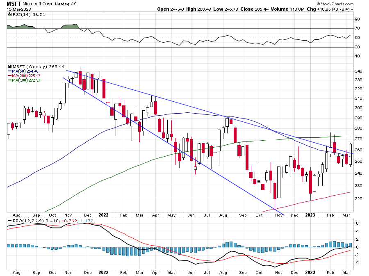Click the red MA(200) legend dash
The image size is (369, 276).
tap(9, 75)
